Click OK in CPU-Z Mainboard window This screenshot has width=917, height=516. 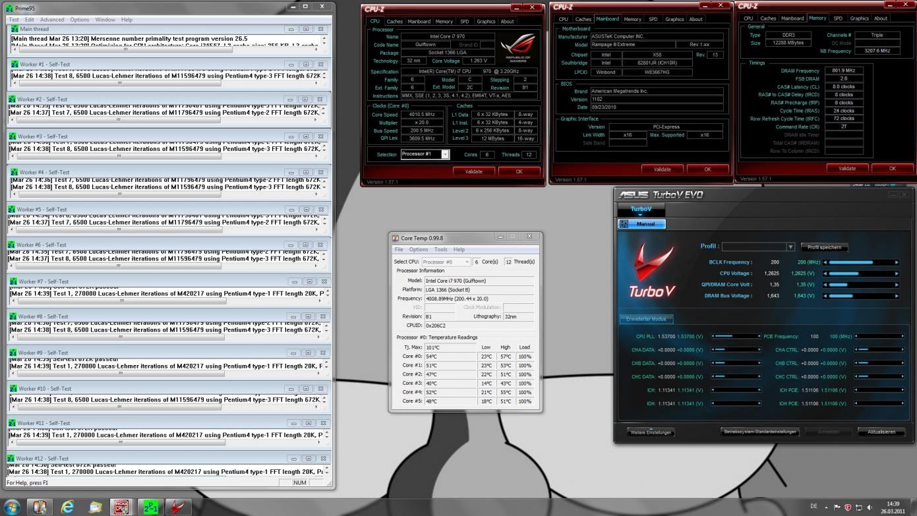point(707,169)
